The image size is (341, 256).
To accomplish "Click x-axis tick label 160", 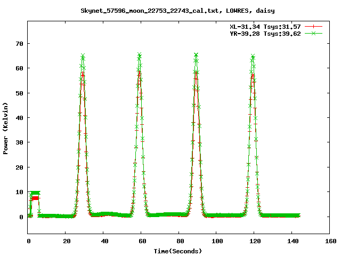I will point(331,241).
